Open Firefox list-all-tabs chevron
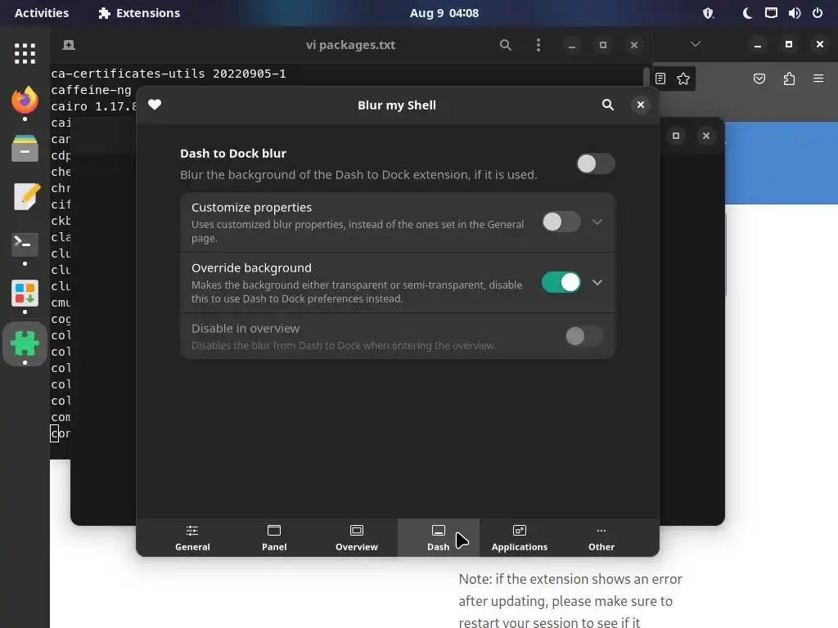This screenshot has width=838, height=628. point(696,44)
